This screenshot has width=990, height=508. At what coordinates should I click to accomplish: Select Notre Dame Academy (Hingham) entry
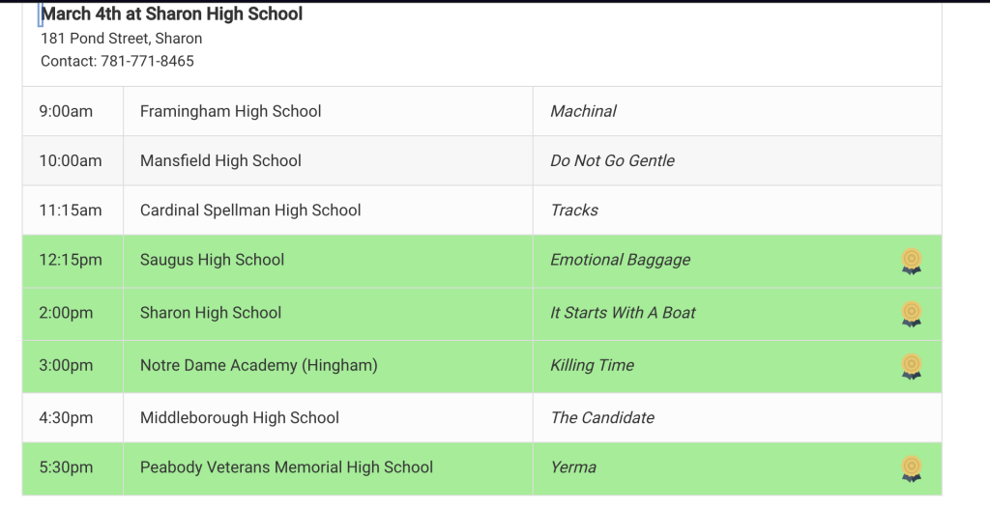coord(258,365)
